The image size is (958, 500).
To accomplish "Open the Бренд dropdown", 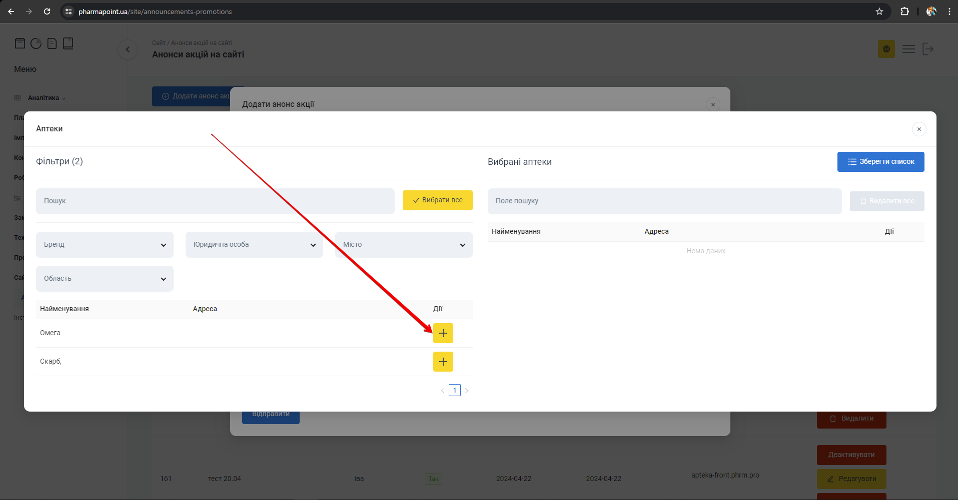I will pyautogui.click(x=105, y=245).
